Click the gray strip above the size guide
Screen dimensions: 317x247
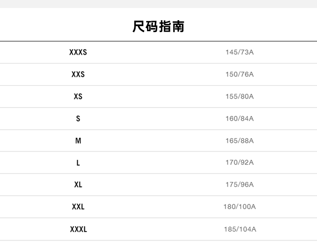tap(158, 4)
